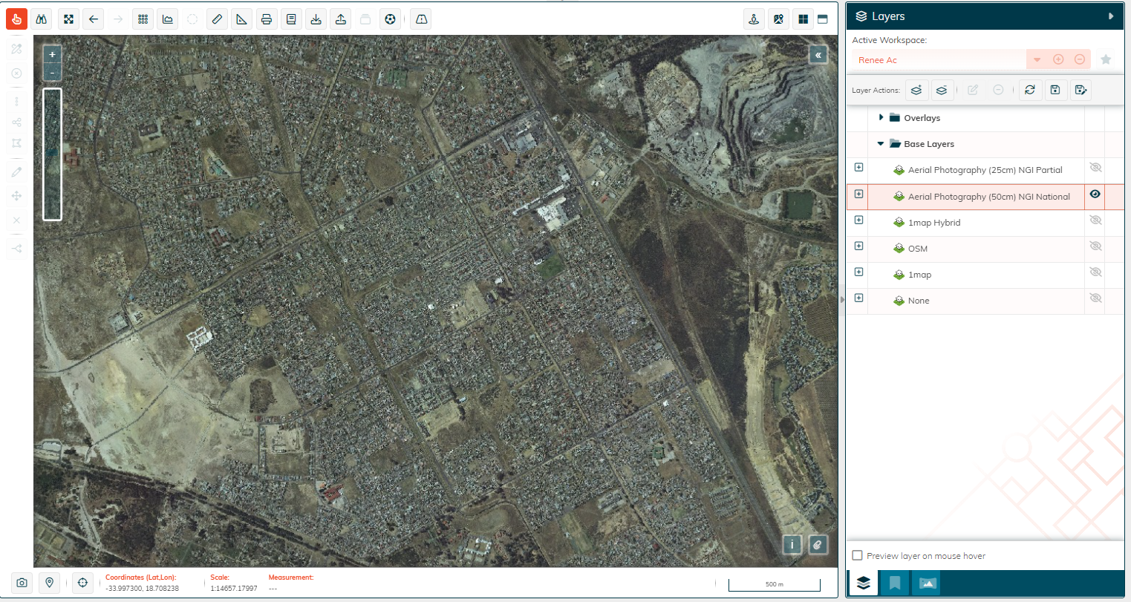Switch to the bookmarks tab
Viewport: 1131px width, 602px height.
[x=895, y=583]
